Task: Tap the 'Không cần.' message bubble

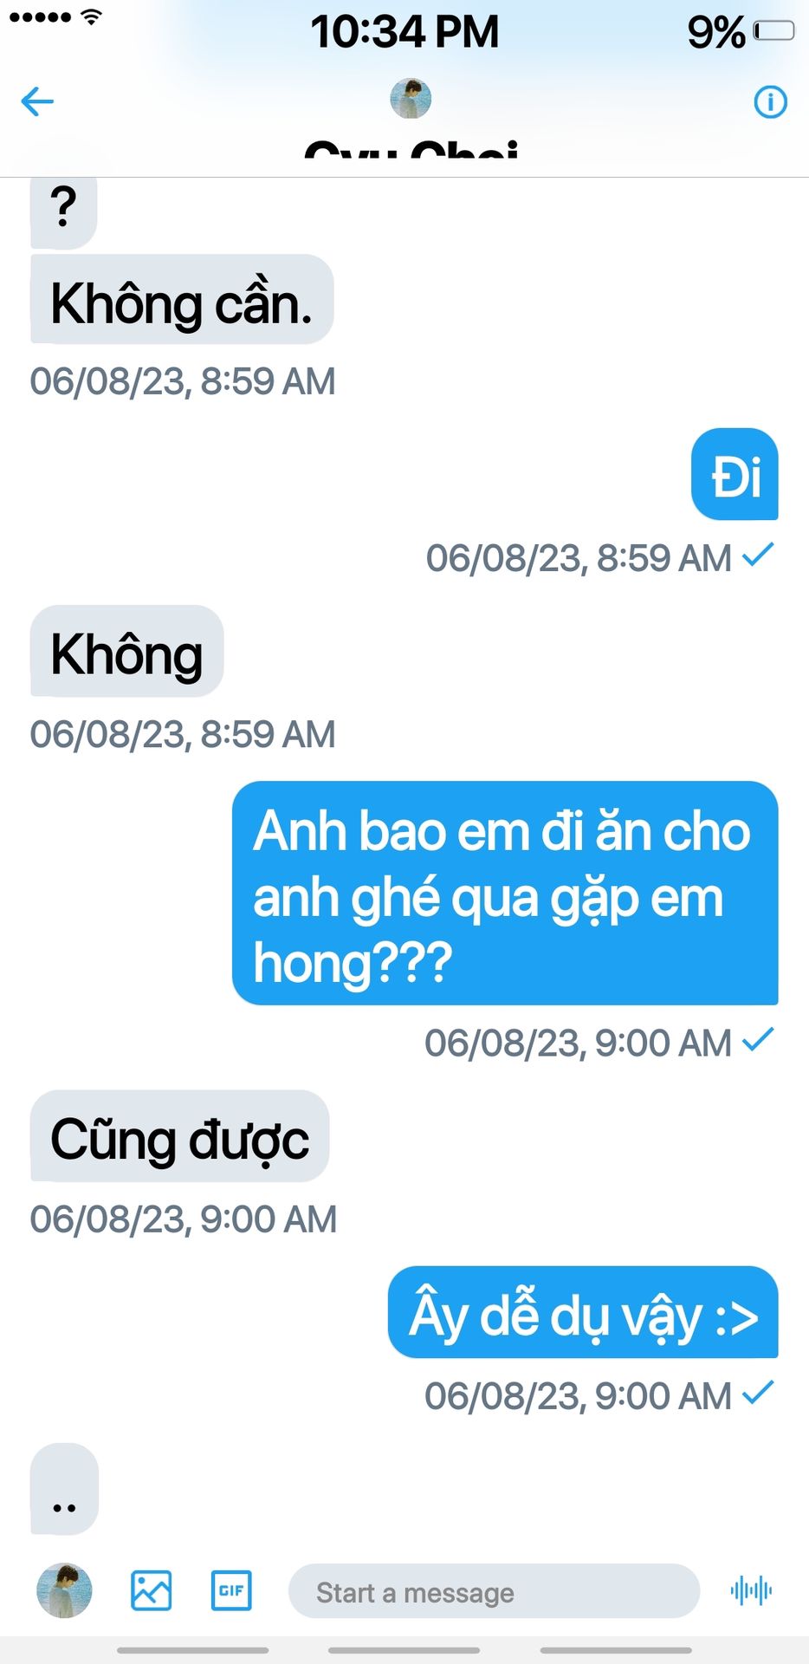Action: coord(182,299)
